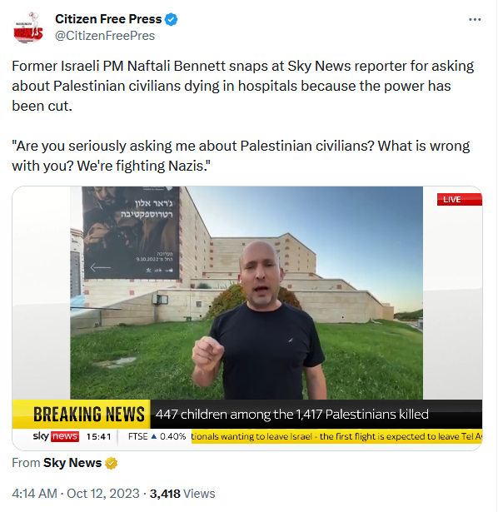Click the 15:41 clock in video
This screenshot has height=512, width=498.
tap(98, 436)
